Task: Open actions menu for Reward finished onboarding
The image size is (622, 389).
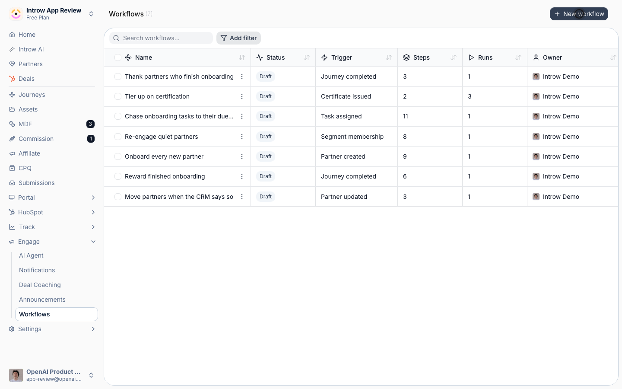Action: coord(242,176)
